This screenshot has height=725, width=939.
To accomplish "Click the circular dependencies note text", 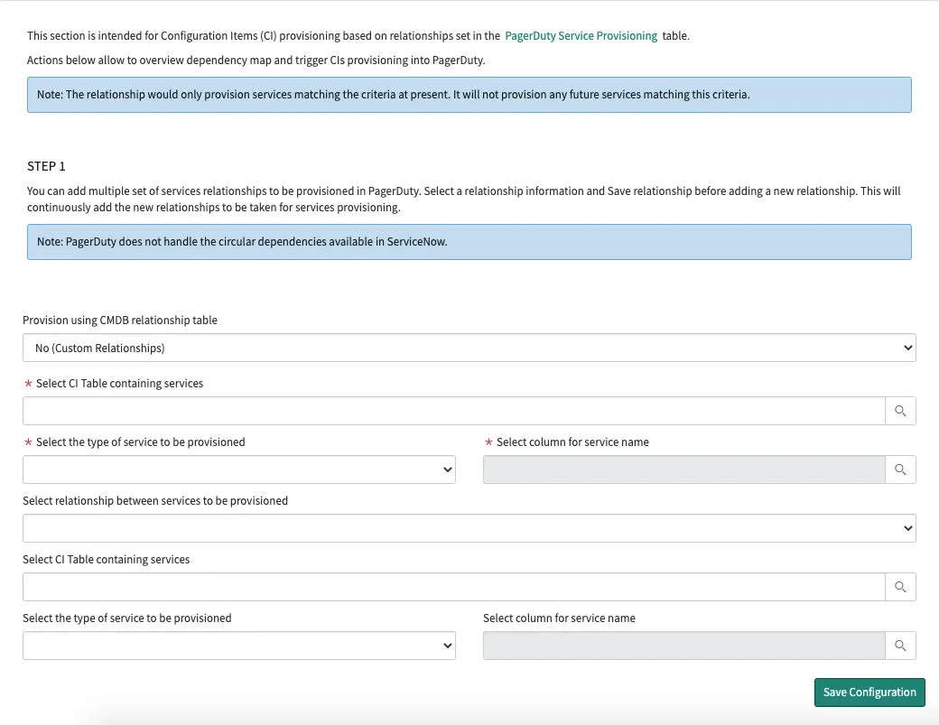I will click(x=242, y=242).
